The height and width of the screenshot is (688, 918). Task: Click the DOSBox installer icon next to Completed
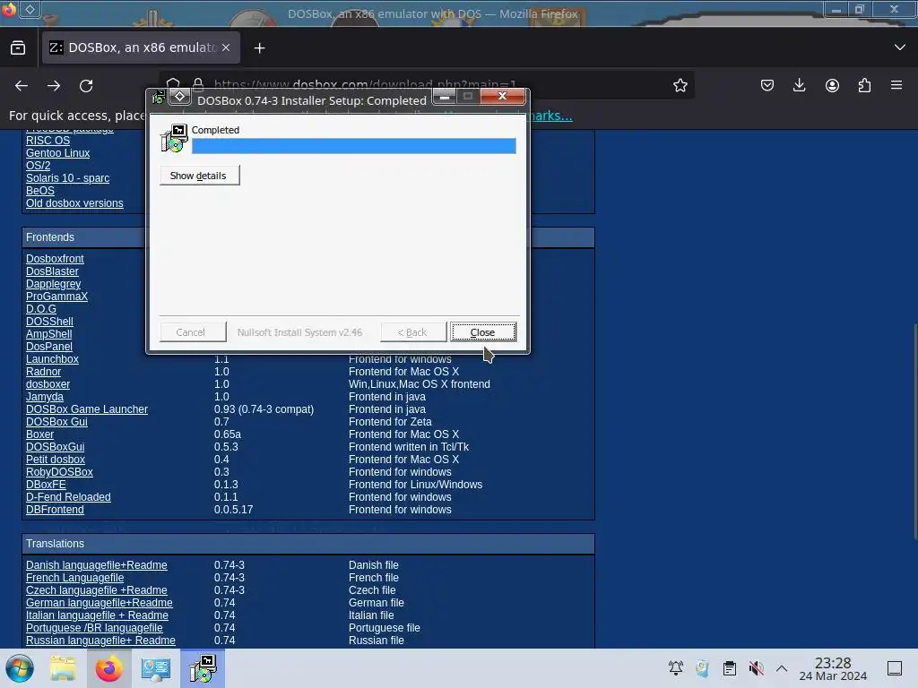point(174,138)
